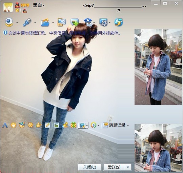Send an SMS via phone-envelope icon
Screen dimensions: 183x173
61,22
